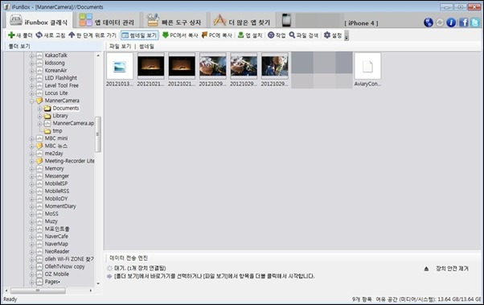Click the folder tree scroll-down arrow
Screen dimensions: 484x305
point(98,283)
